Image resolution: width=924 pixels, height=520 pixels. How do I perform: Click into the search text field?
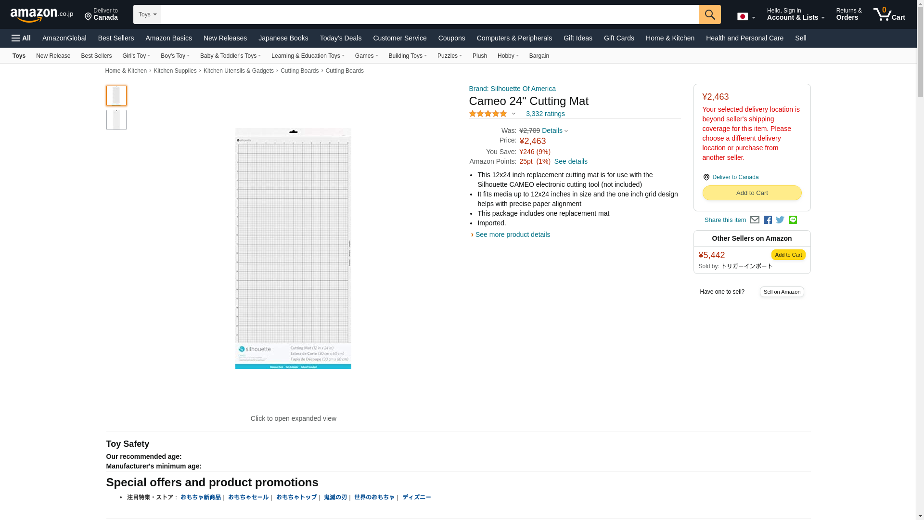pos(429,14)
